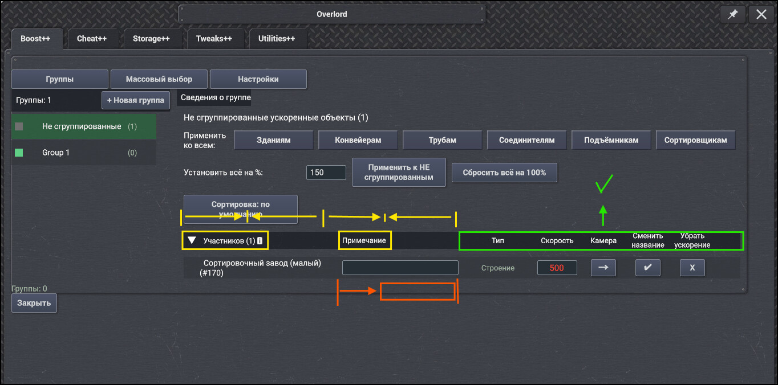Screen dimensions: 778x385
Task: Focus the percent field showing 150
Action: point(326,173)
